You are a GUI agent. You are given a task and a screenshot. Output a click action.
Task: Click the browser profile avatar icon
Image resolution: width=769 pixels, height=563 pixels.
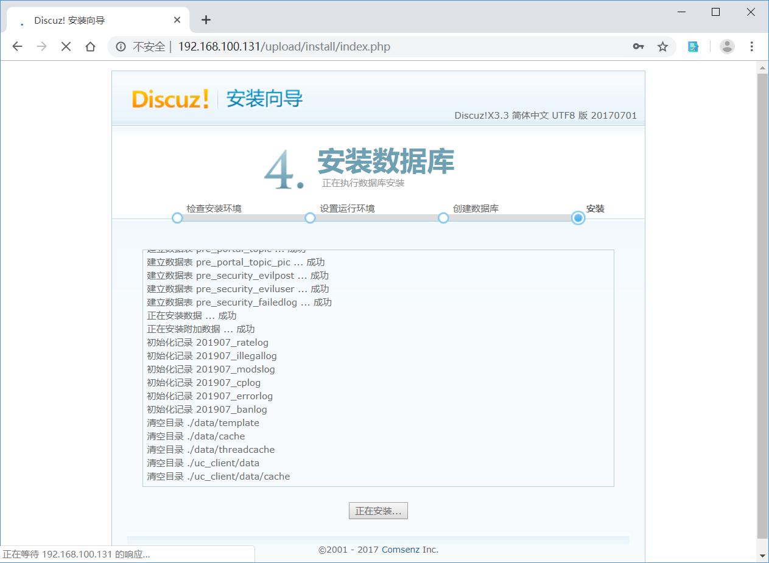pyautogui.click(x=727, y=46)
